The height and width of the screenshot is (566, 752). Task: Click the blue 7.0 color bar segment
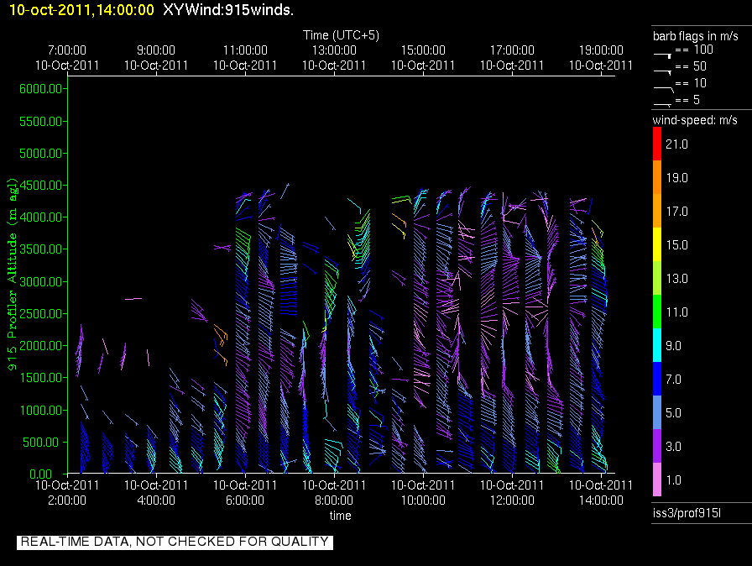[x=657, y=379]
